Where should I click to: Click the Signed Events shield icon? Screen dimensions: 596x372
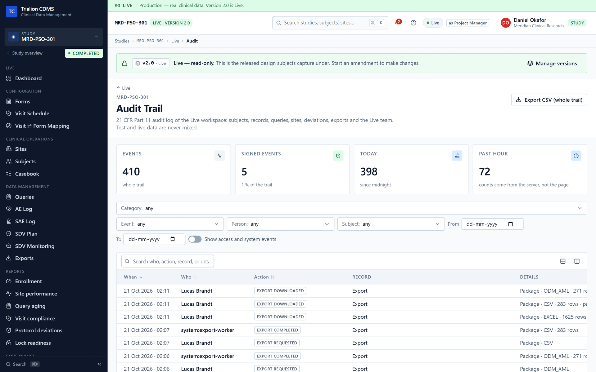(x=338, y=156)
